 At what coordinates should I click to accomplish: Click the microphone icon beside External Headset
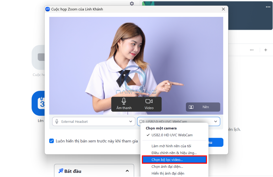[57, 121]
